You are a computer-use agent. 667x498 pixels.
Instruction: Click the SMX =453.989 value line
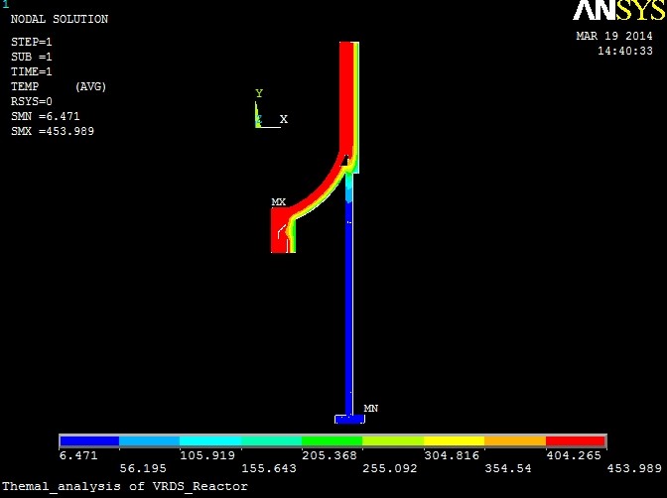pyautogui.click(x=52, y=131)
